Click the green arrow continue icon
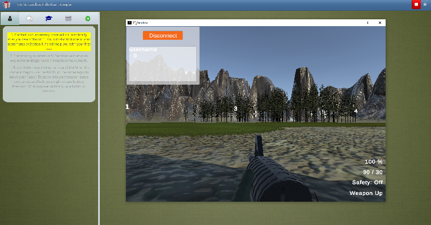 click(x=88, y=18)
